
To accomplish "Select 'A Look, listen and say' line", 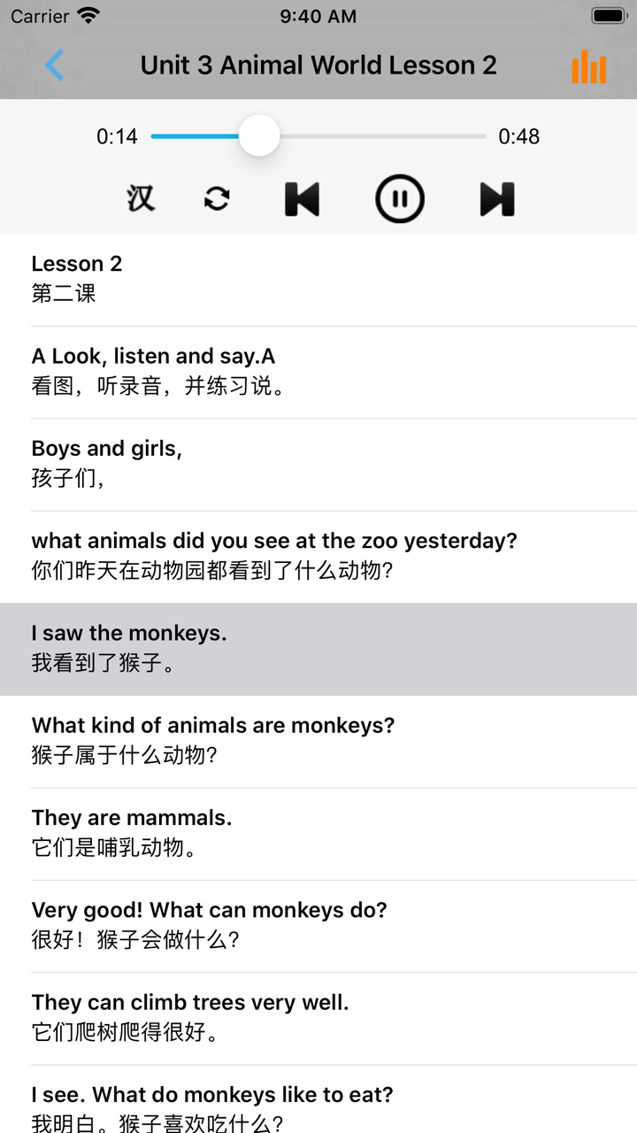I will (x=318, y=371).
